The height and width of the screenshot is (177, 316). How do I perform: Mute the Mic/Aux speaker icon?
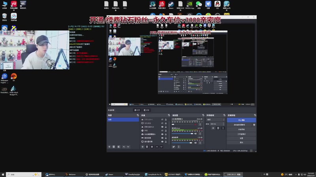pos(196,133)
